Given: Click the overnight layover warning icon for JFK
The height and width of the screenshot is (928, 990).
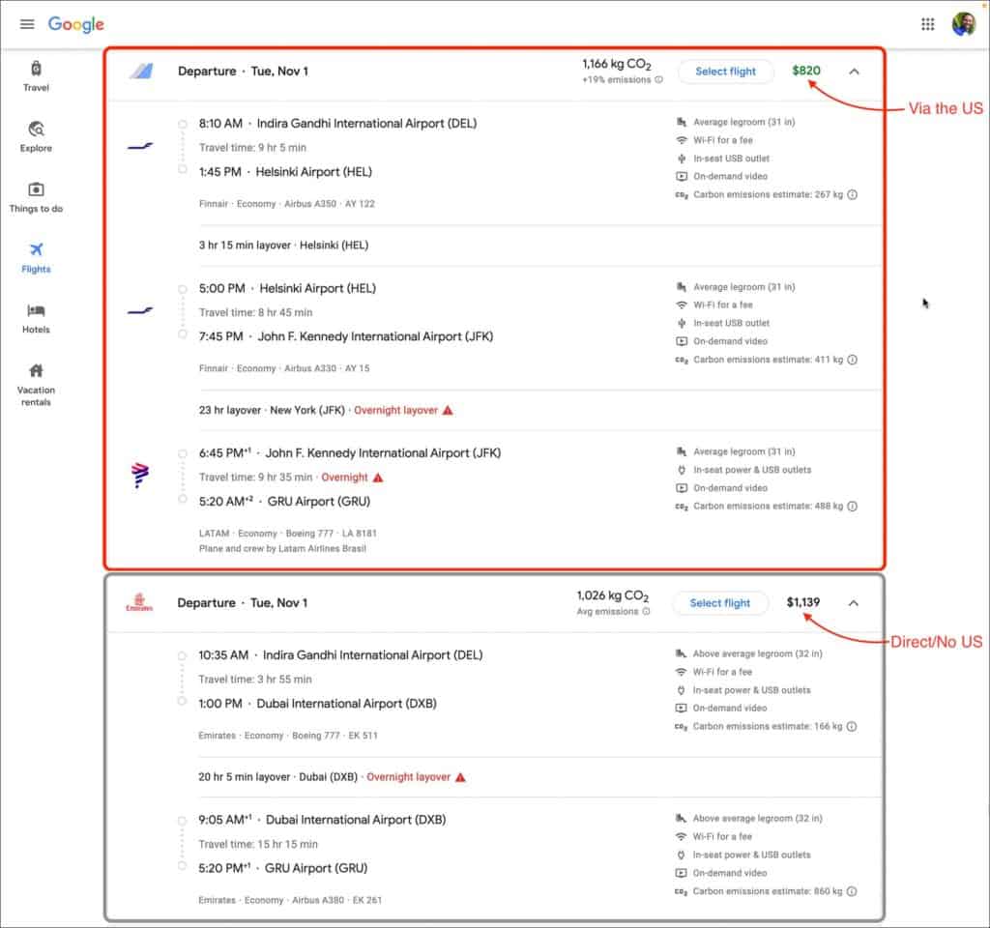Looking at the screenshot, I should click(x=448, y=410).
